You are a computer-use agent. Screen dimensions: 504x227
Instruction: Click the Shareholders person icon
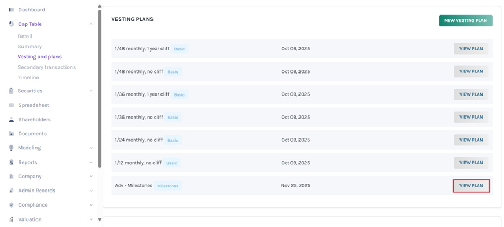[x=11, y=120]
